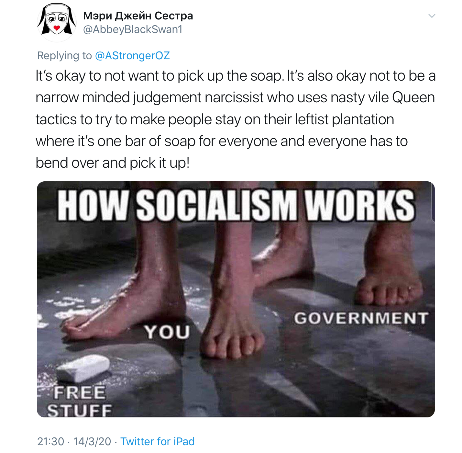
Task: Click the 'HOW SOCIALISM WORKS' caption on image
Action: point(236,205)
